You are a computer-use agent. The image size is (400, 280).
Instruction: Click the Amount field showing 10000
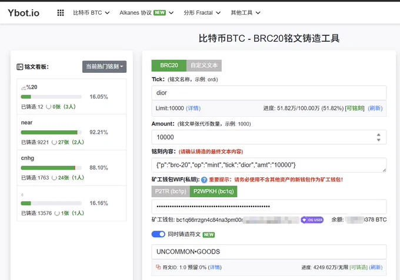269,137
